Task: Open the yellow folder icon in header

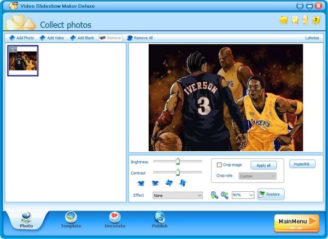Action: coord(284,20)
